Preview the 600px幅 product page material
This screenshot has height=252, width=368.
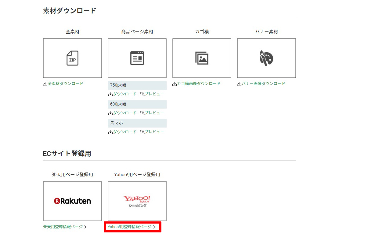click(x=152, y=113)
